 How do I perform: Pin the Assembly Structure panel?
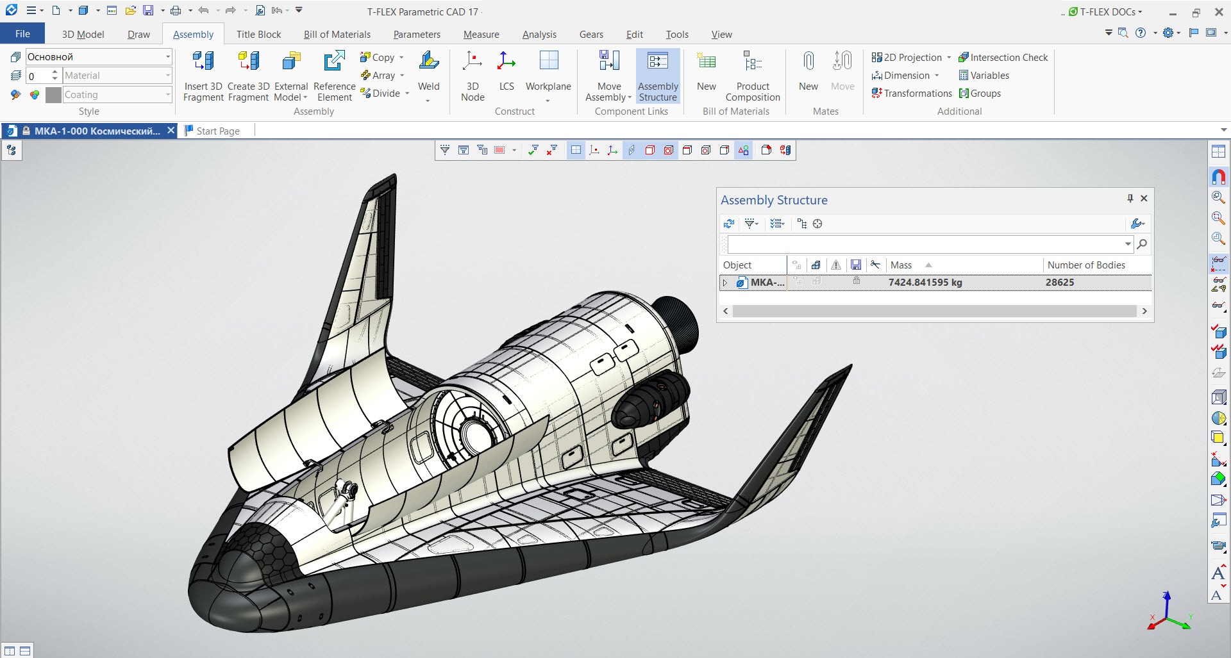click(1130, 199)
